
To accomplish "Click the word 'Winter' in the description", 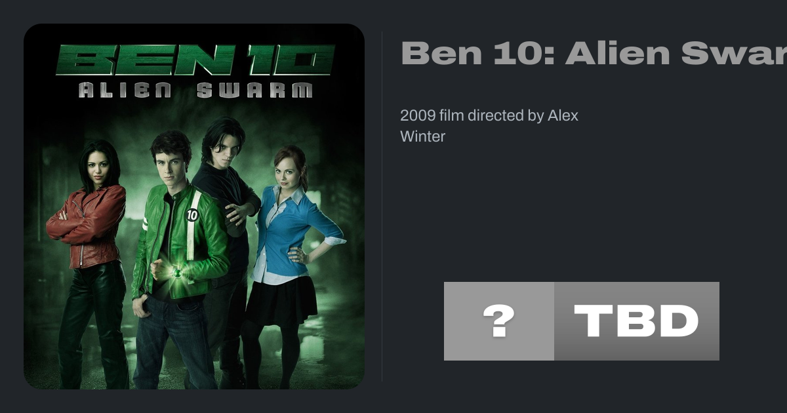I will tap(423, 136).
